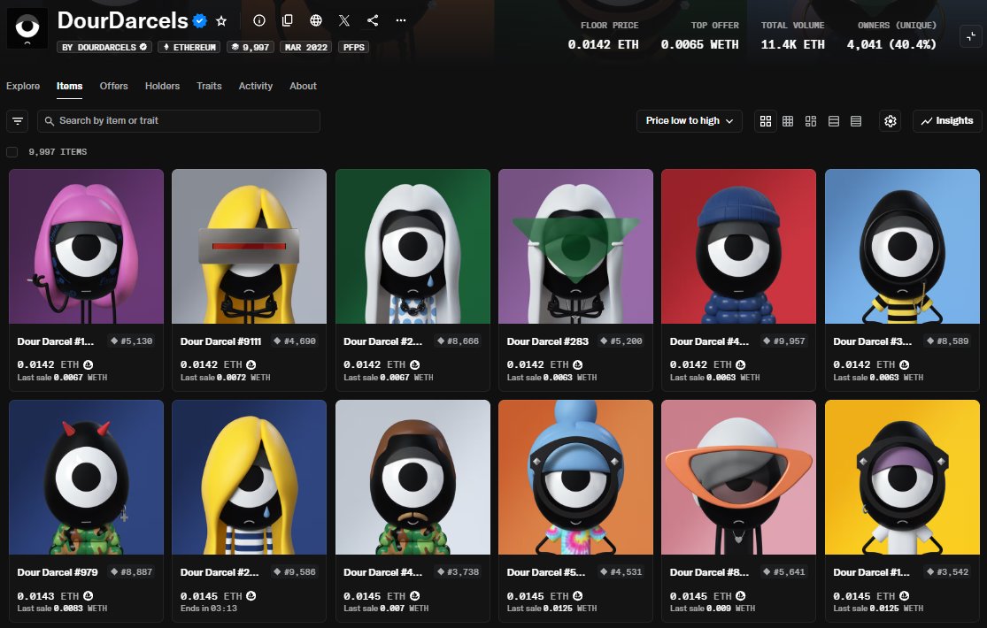
Task: Click the 'Ends in 03:13' text
Action: click(208, 609)
